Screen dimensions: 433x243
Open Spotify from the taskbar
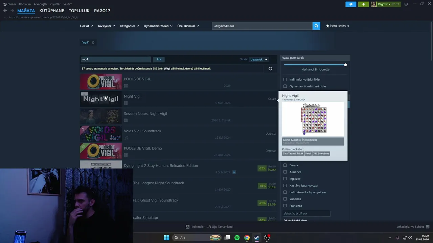point(237,238)
